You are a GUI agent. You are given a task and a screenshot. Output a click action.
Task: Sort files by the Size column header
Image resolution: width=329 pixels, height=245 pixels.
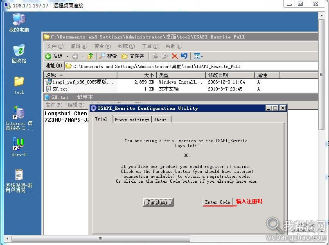pyautogui.click(x=137, y=75)
